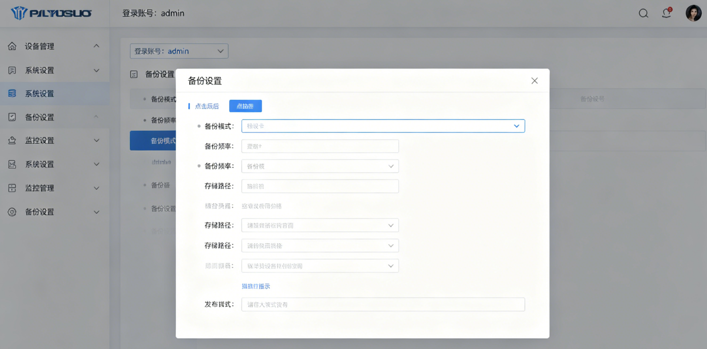Screen dimensions: 707x349
Task: Expand the 监控管理 sidebar chevron
Action: click(x=96, y=188)
